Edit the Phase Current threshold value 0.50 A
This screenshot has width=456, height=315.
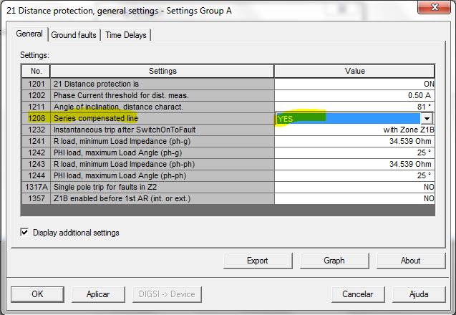[x=354, y=95]
